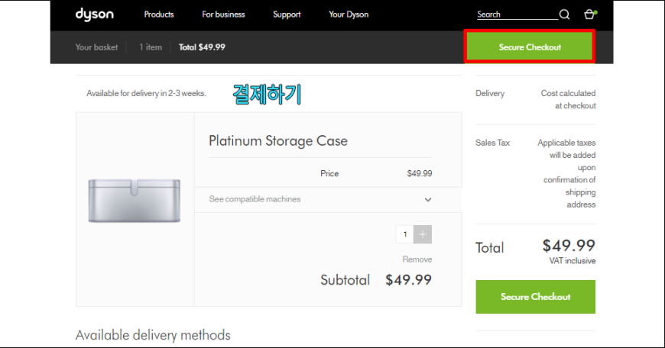Click the top Secure Checkout button
The width and height of the screenshot is (665, 348).
click(x=530, y=47)
